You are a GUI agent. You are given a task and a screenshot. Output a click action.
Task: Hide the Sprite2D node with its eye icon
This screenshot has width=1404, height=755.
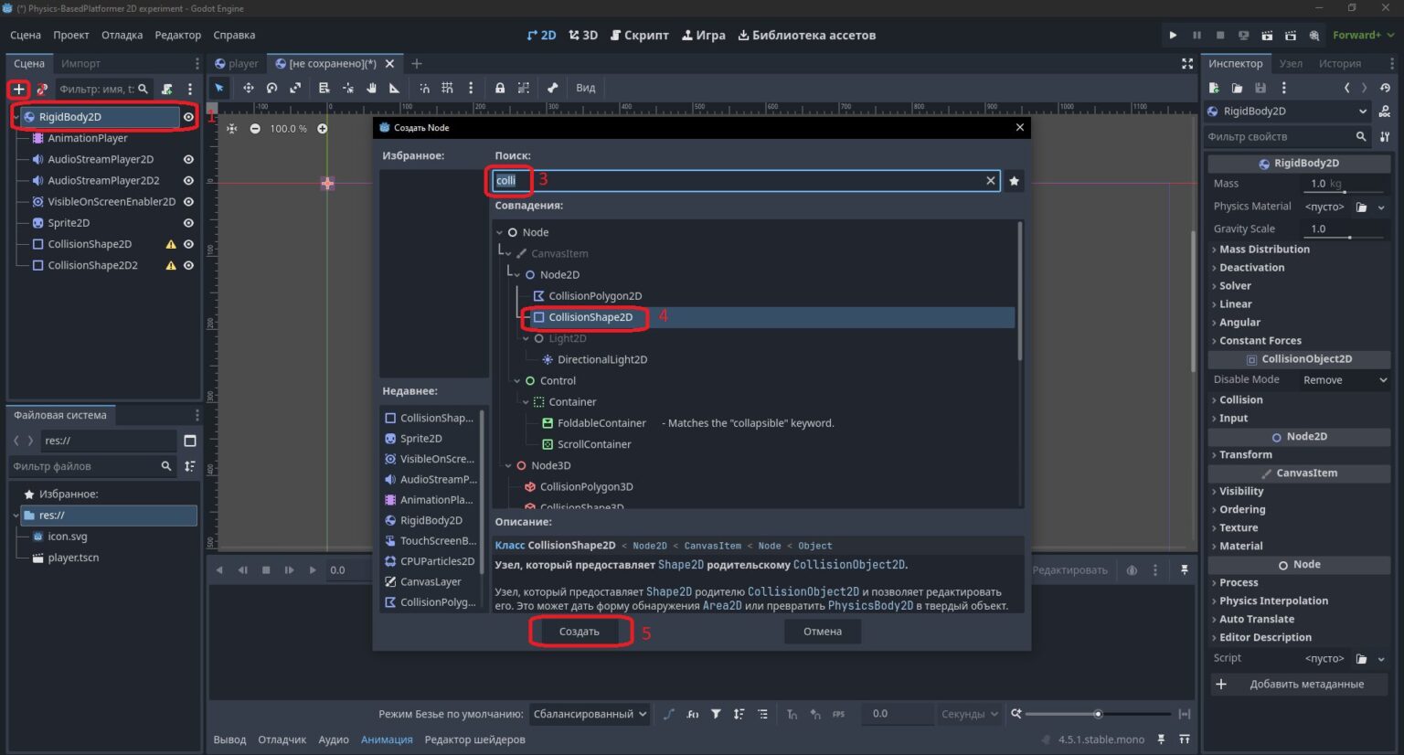[x=188, y=223]
